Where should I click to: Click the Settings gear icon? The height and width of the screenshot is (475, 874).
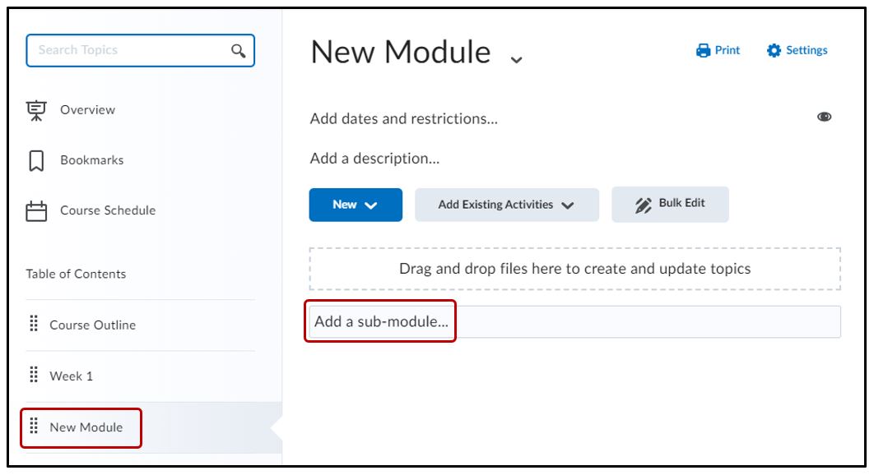pos(774,51)
